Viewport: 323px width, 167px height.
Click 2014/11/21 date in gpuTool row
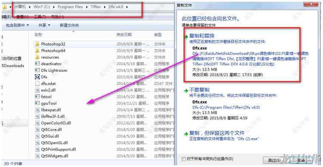pos(133,103)
